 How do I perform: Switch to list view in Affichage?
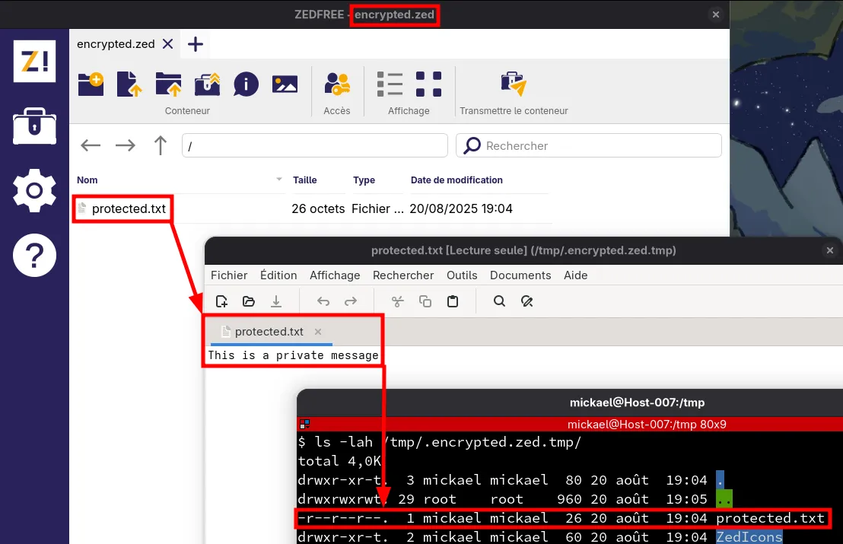coord(390,84)
